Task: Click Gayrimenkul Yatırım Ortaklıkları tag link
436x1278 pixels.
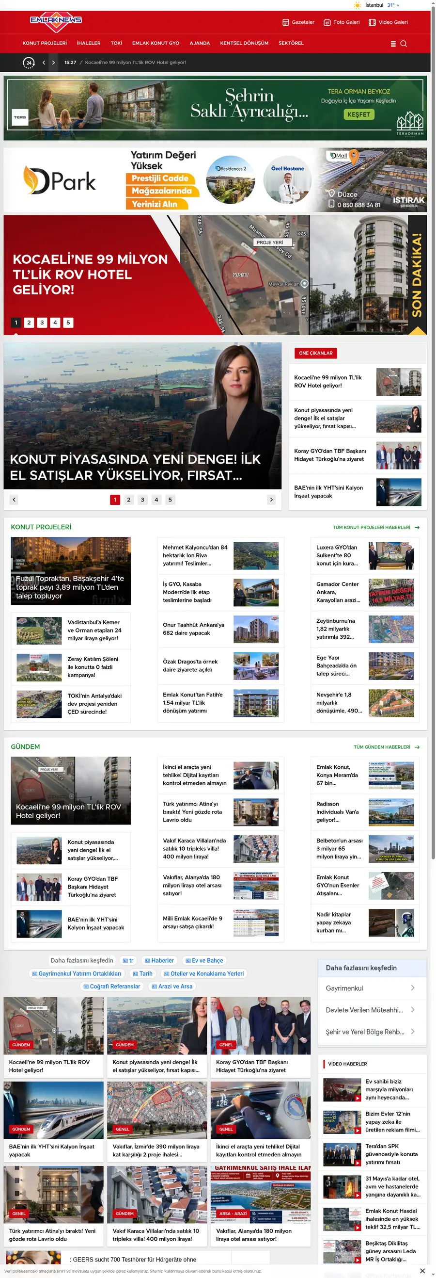Action: [x=77, y=973]
